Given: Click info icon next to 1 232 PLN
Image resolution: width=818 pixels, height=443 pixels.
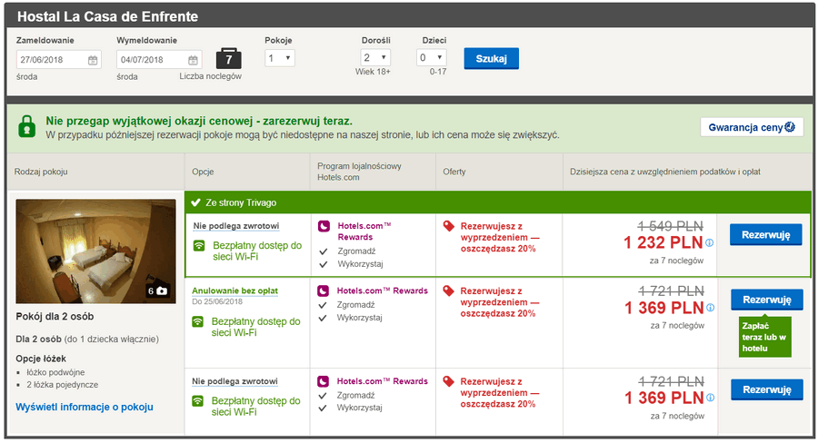Looking at the screenshot, I should click(x=710, y=242).
